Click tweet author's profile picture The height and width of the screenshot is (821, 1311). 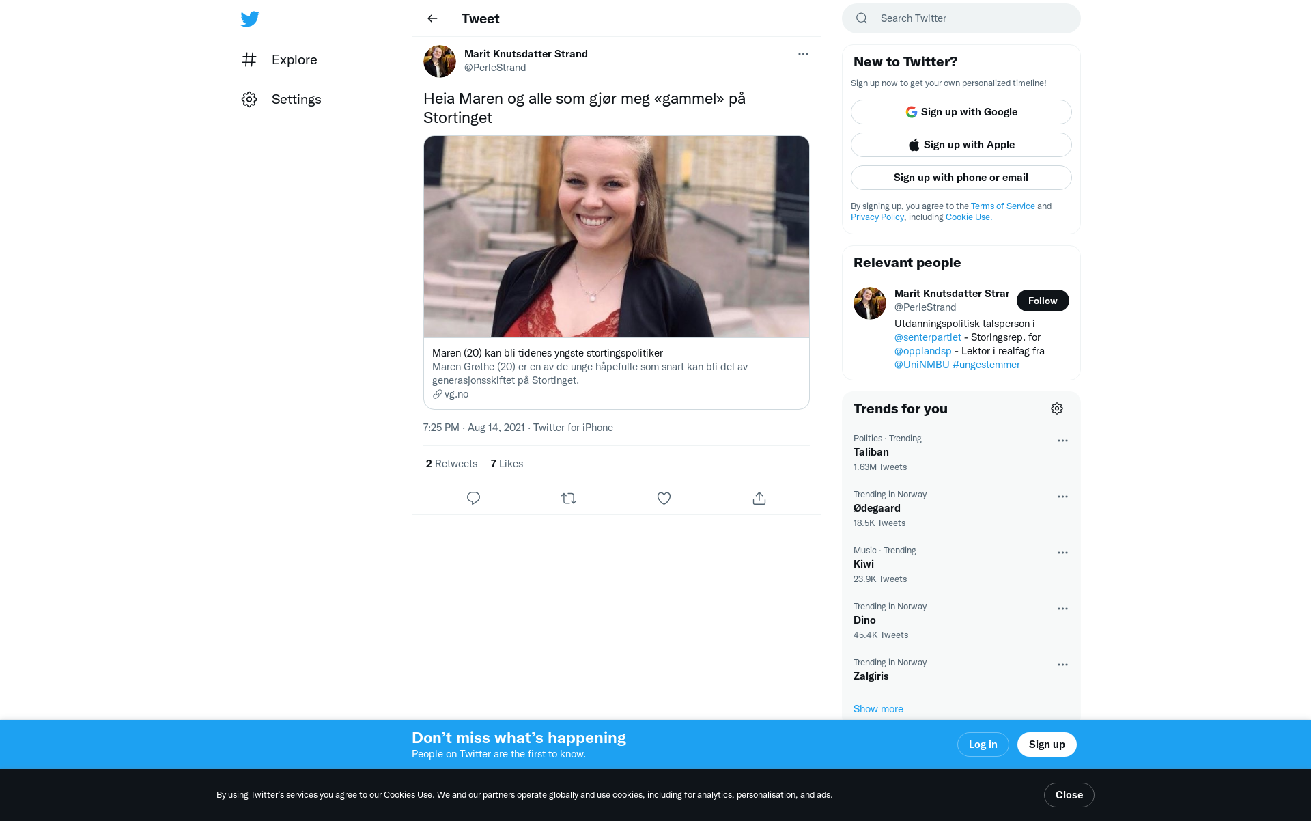[440, 61]
